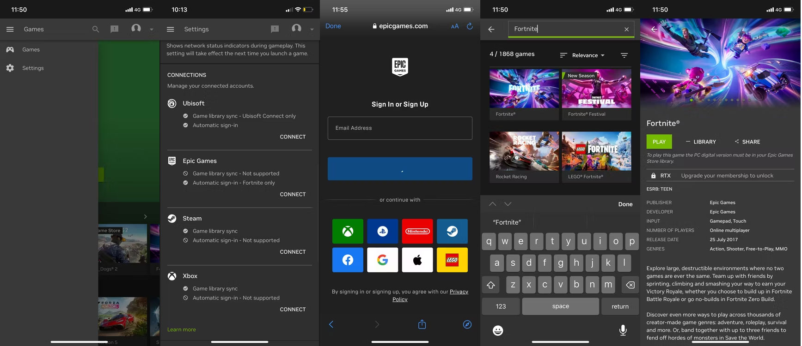Tap the Xbox logo in connections list
Viewport: 802px width, 346px height.
(172, 276)
